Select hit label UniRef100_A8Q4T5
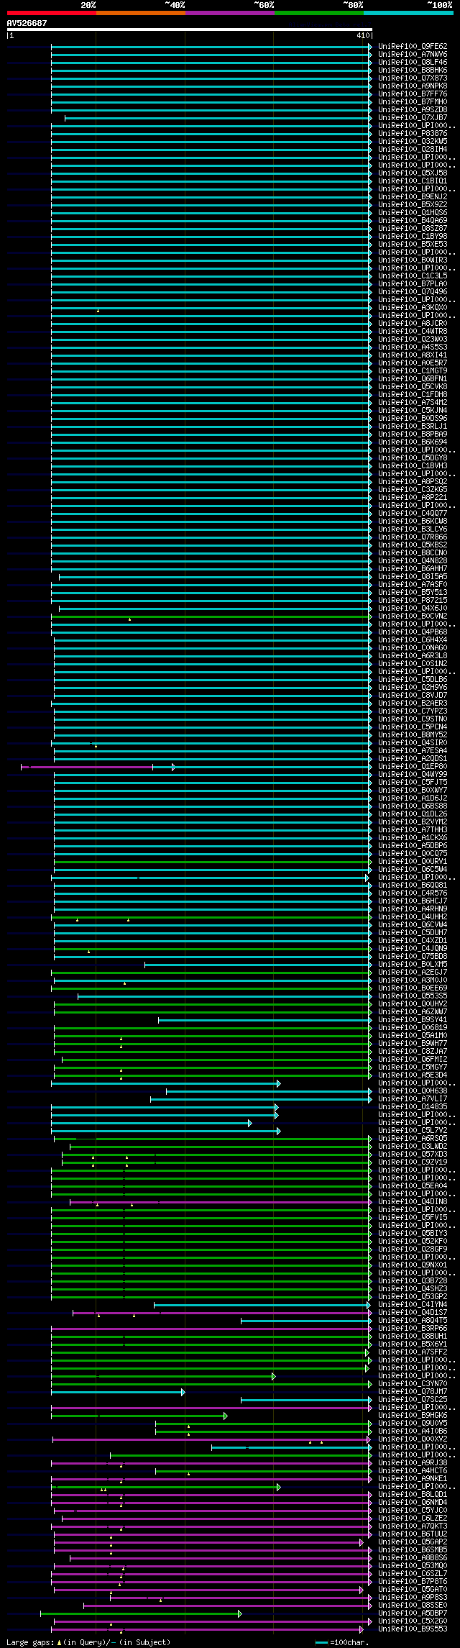460x1648 pixels. pos(413,1321)
